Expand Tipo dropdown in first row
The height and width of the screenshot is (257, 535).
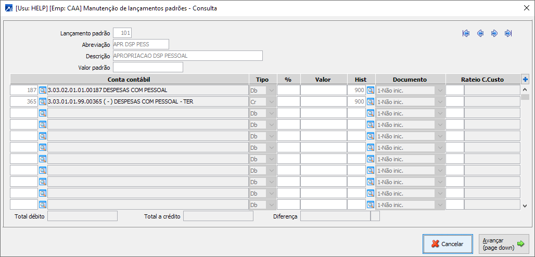(272, 90)
